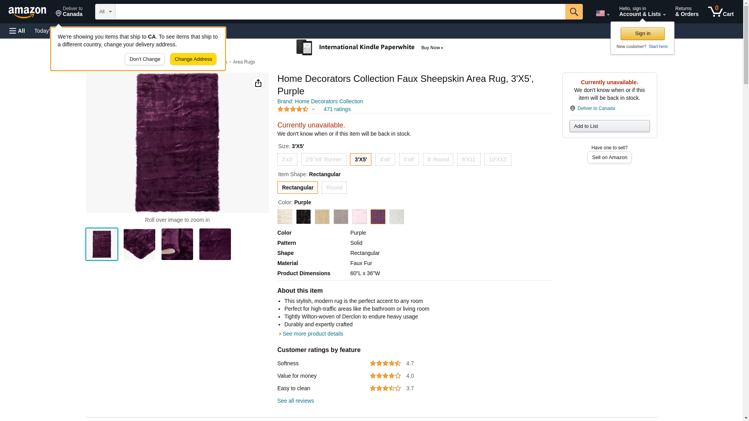Click the search magnifier button
Screen dimensions: 749x421
pos(573,12)
